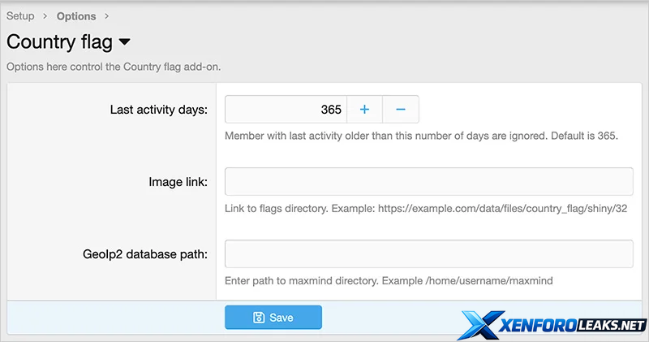Click the maxmind directory example hint text
649x342 pixels.
pos(389,281)
